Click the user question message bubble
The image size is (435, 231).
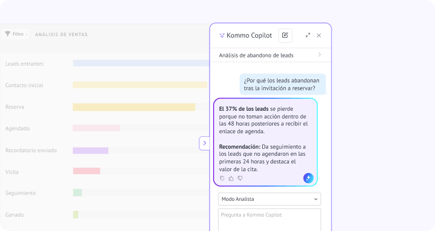(283, 84)
